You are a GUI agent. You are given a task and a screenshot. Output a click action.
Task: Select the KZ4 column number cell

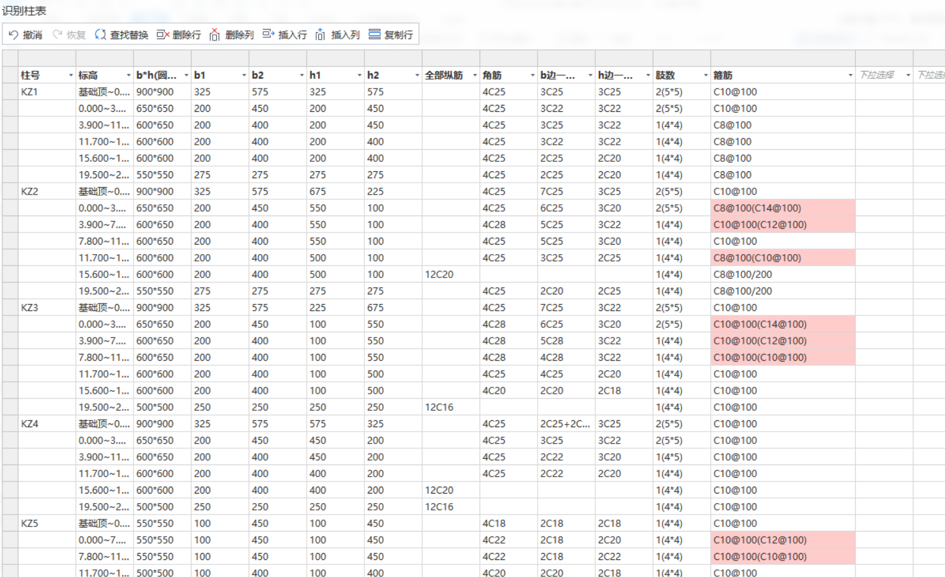pyautogui.click(x=47, y=424)
